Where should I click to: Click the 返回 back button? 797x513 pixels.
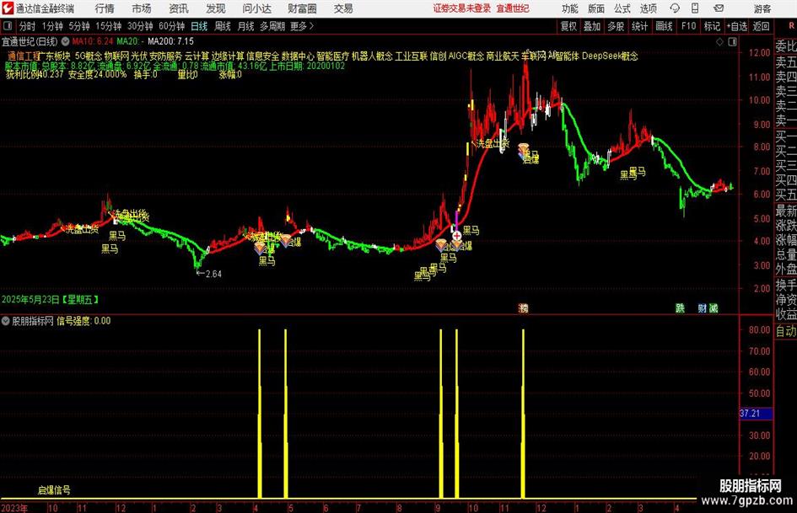761,26
